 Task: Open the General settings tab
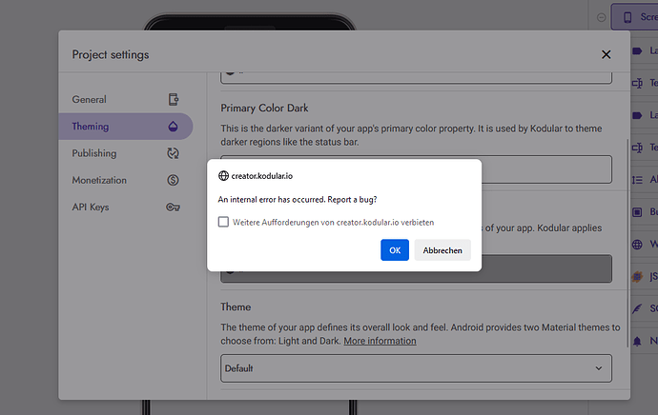tap(89, 99)
